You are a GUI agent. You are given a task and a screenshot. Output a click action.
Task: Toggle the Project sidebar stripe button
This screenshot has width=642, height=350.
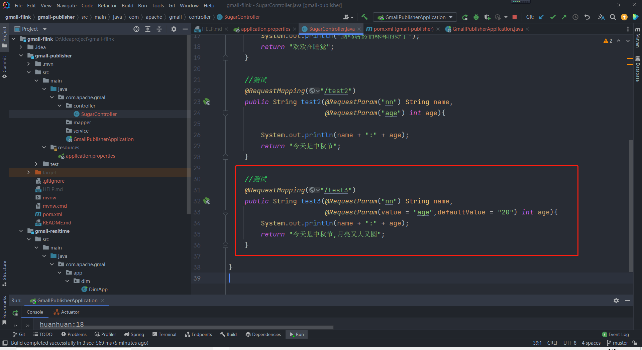(4, 37)
